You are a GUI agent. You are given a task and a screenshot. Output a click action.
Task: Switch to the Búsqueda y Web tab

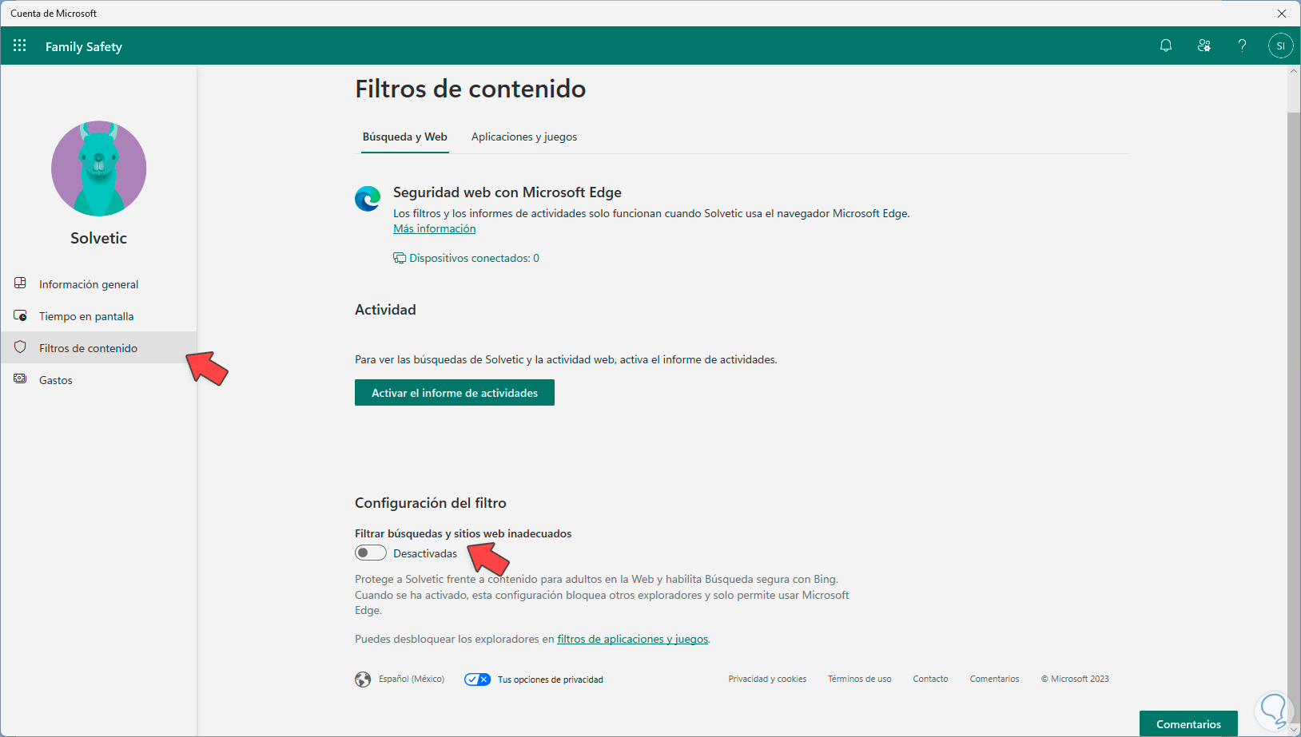pyautogui.click(x=404, y=137)
